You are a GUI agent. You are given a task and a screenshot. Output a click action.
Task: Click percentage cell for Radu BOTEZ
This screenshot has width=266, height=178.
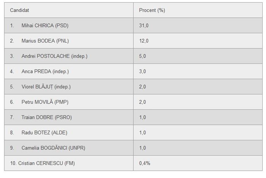point(198,132)
